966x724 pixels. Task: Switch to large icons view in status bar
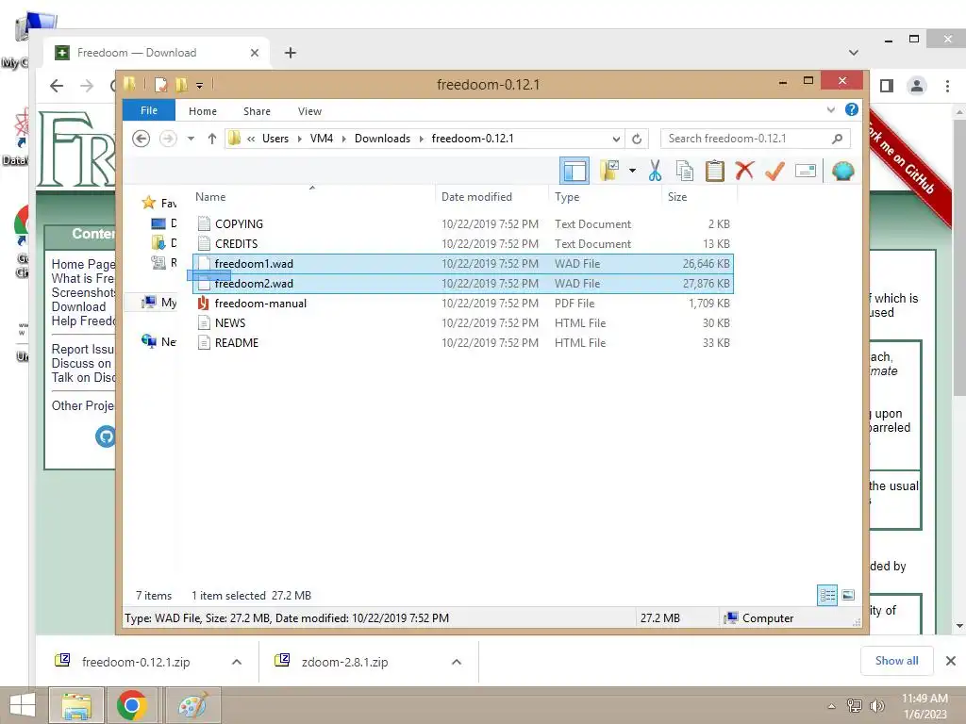(848, 595)
